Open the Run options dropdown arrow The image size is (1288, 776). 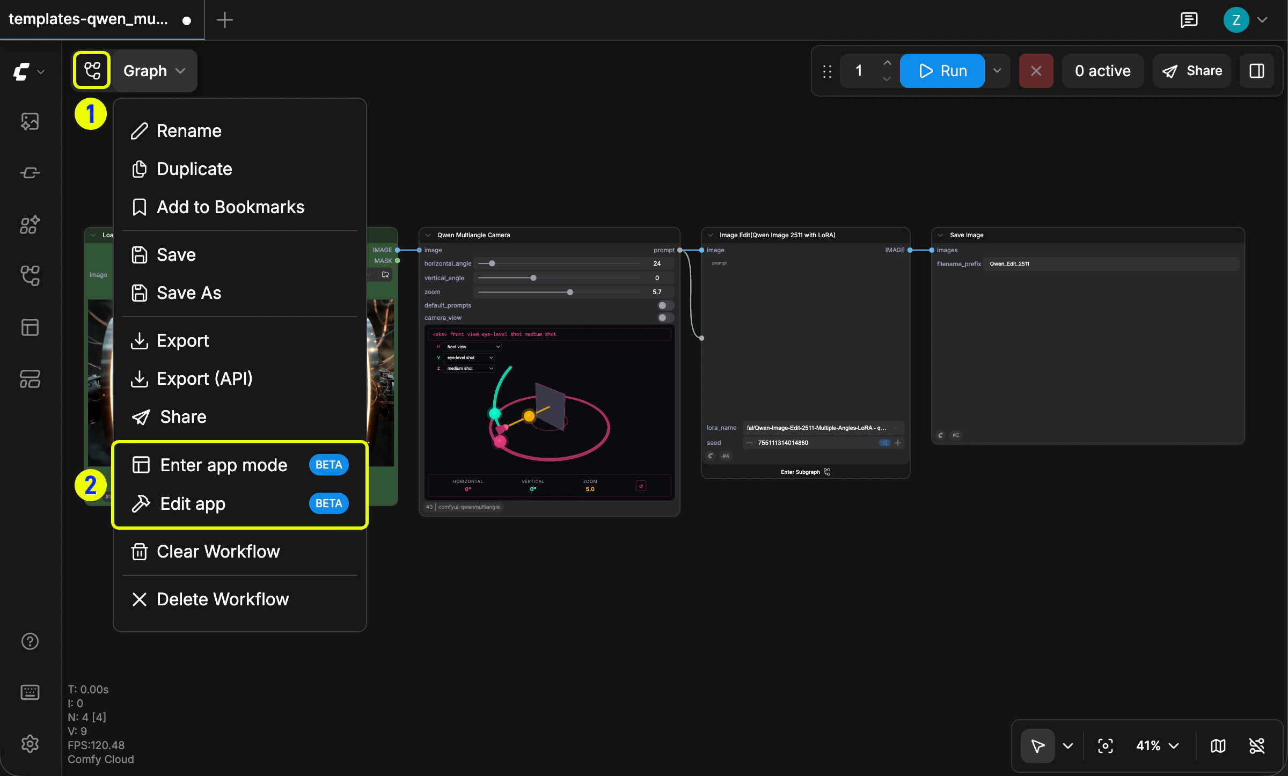point(997,71)
